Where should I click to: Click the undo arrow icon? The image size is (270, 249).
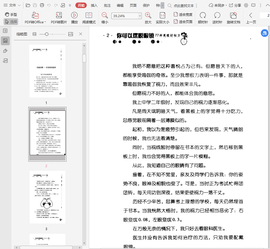click(49, 5)
